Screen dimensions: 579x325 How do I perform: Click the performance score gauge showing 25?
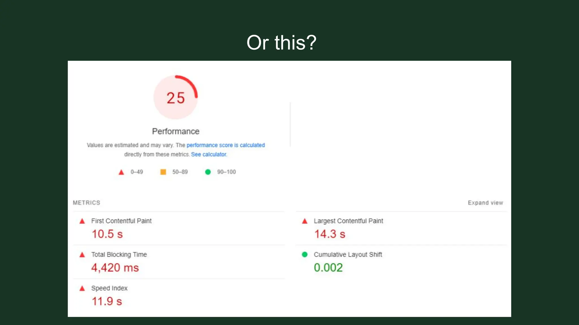176,97
